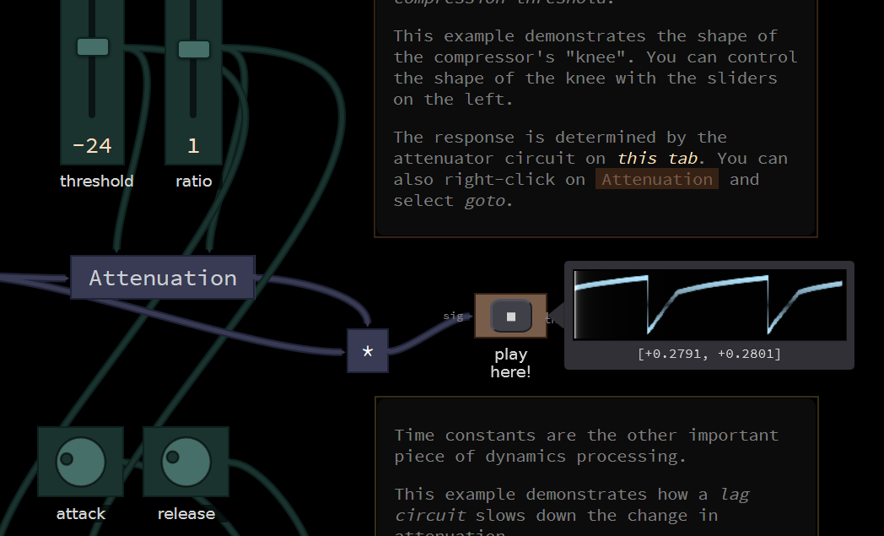Click the italic 'lag circuit' text

coord(571,505)
